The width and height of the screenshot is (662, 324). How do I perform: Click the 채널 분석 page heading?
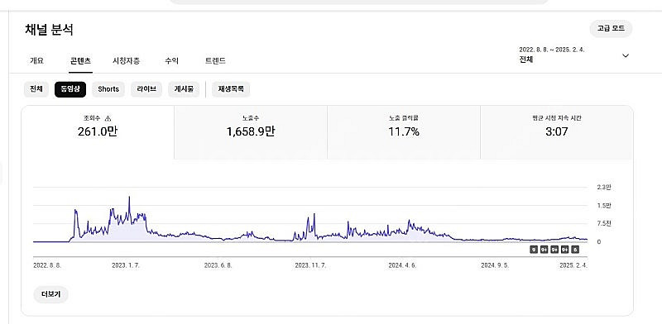tap(50, 30)
